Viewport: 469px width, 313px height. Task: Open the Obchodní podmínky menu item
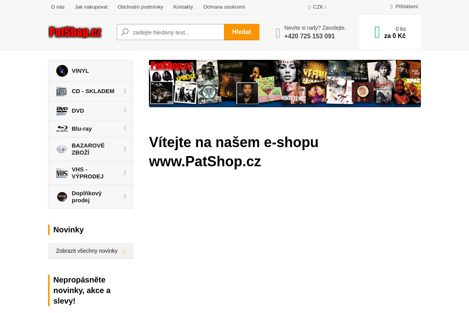(140, 7)
